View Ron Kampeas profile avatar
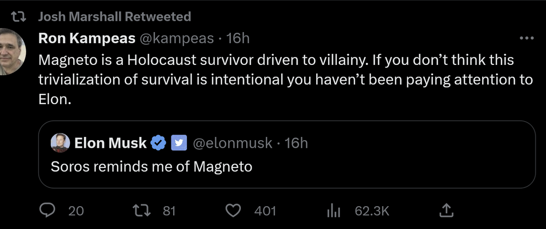The height and width of the screenshot is (229, 546). click(11, 51)
